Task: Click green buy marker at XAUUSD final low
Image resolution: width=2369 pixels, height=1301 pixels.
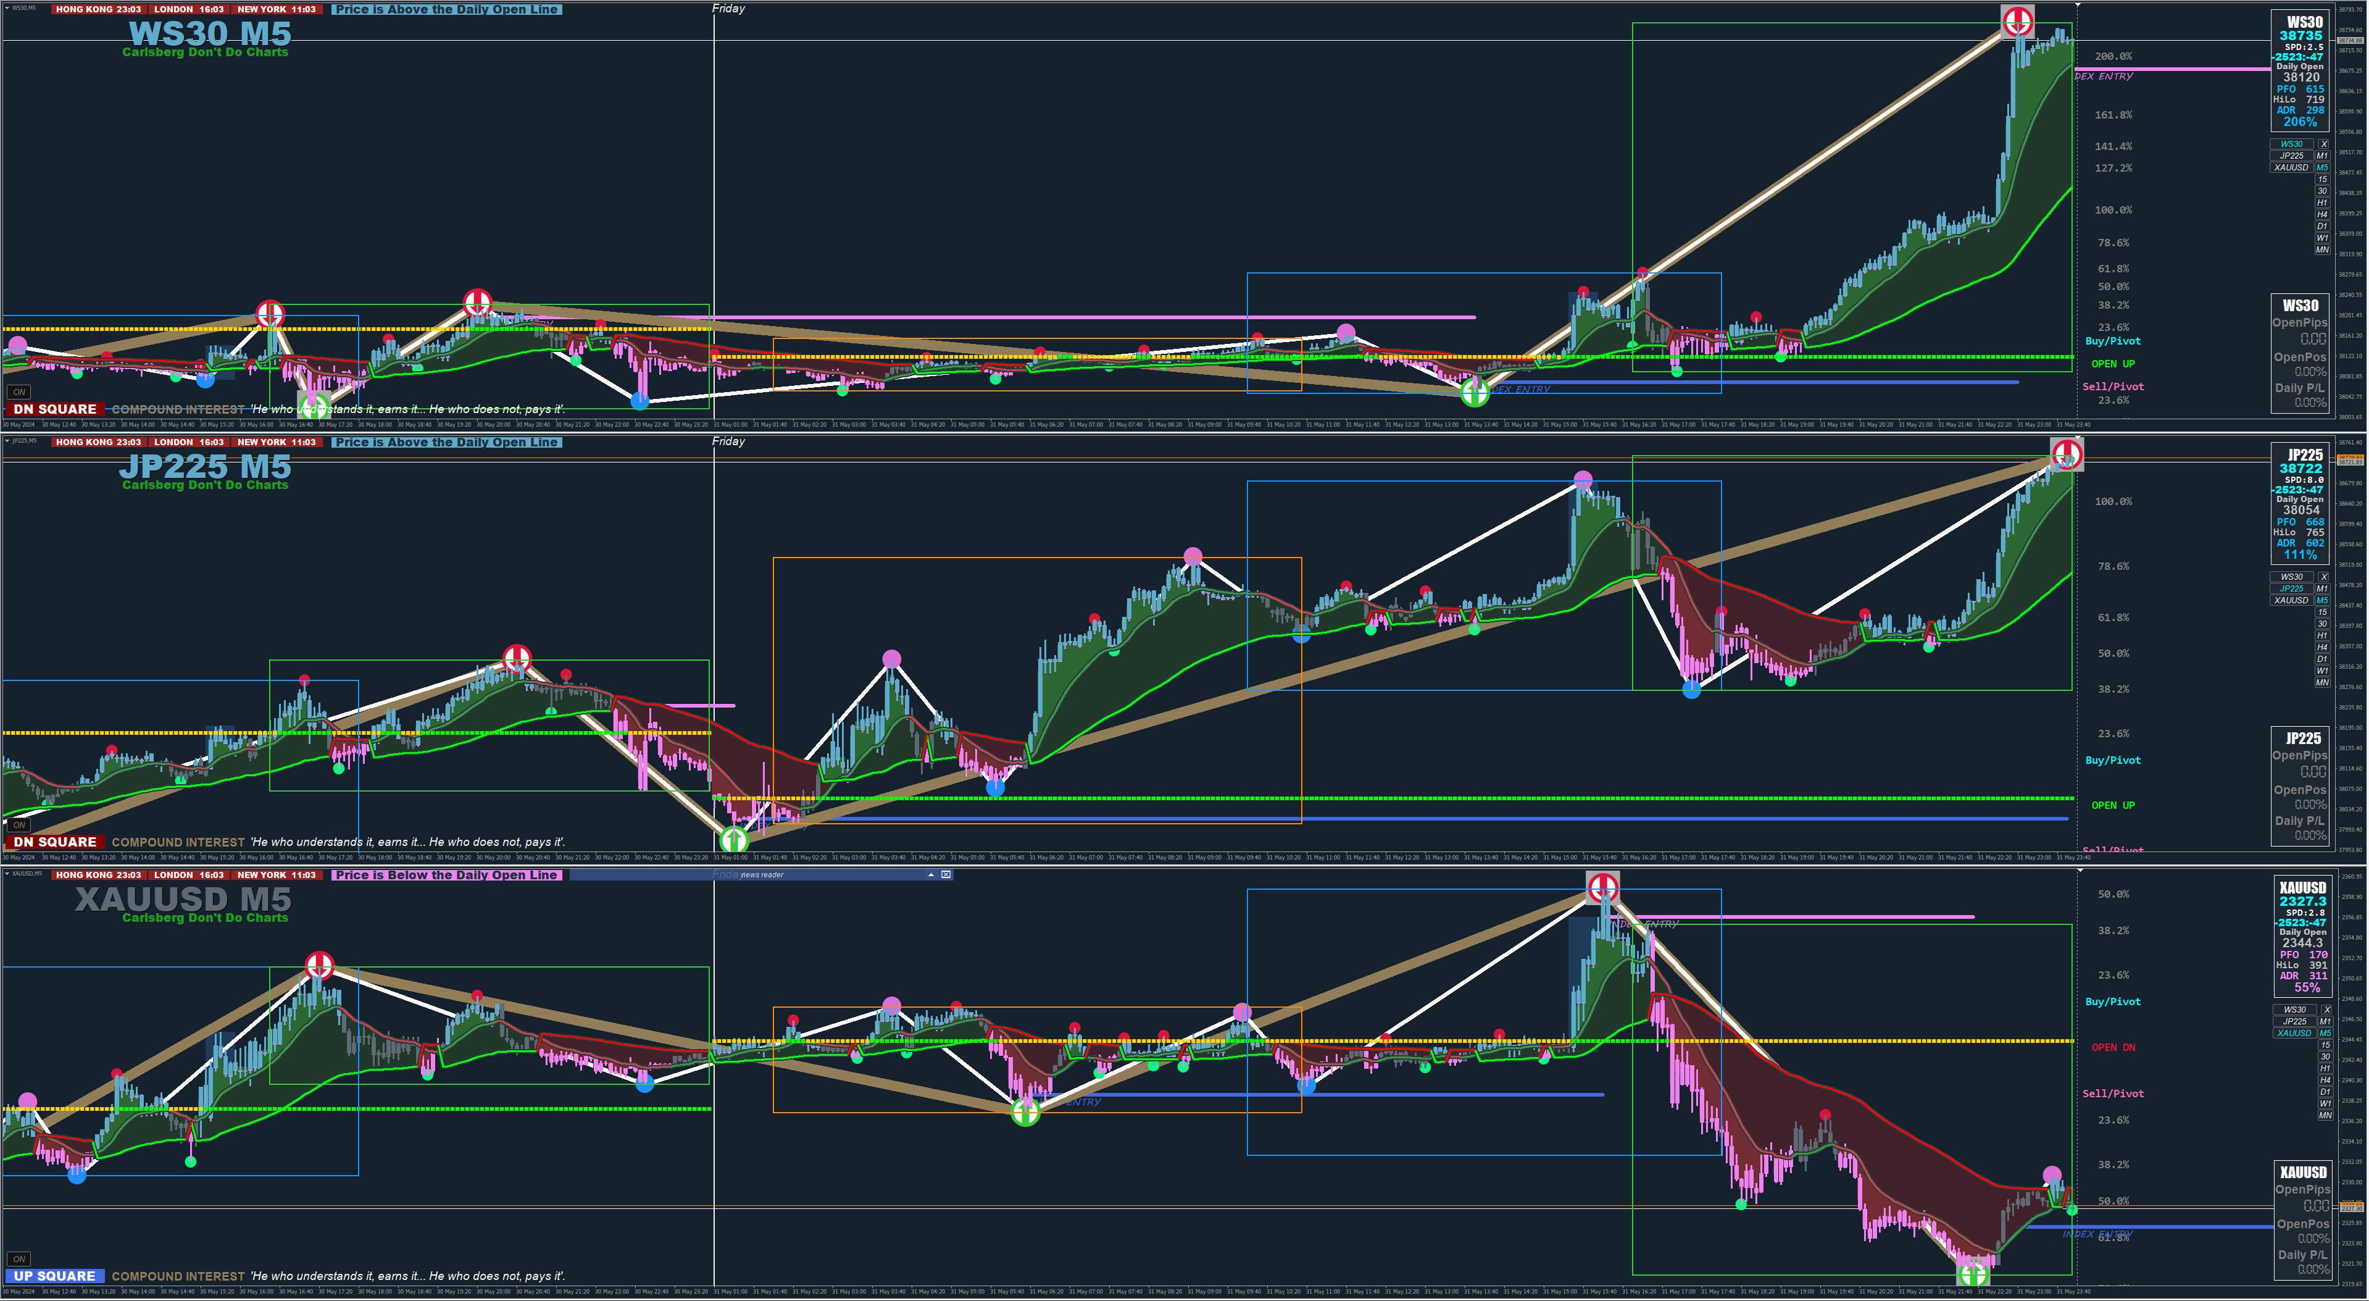Action: pos(1973,1274)
